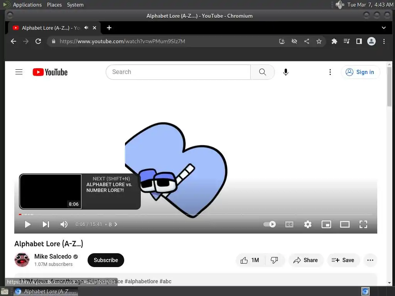395x296 pixels.
Task: Click the address bar URL
Action: tap(122, 41)
